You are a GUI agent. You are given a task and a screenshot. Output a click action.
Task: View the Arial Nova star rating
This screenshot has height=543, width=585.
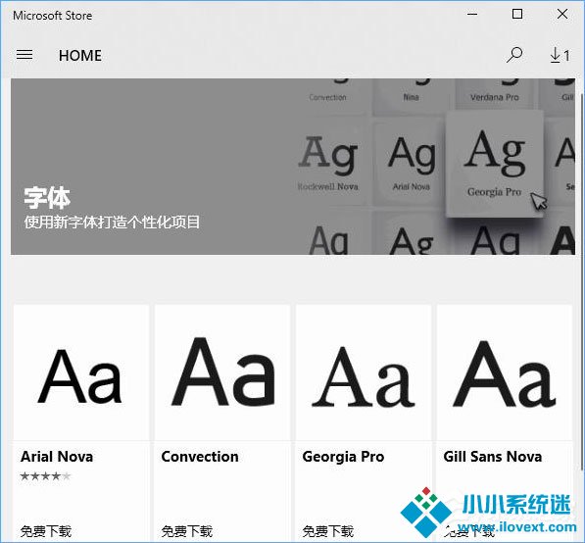[x=45, y=475]
